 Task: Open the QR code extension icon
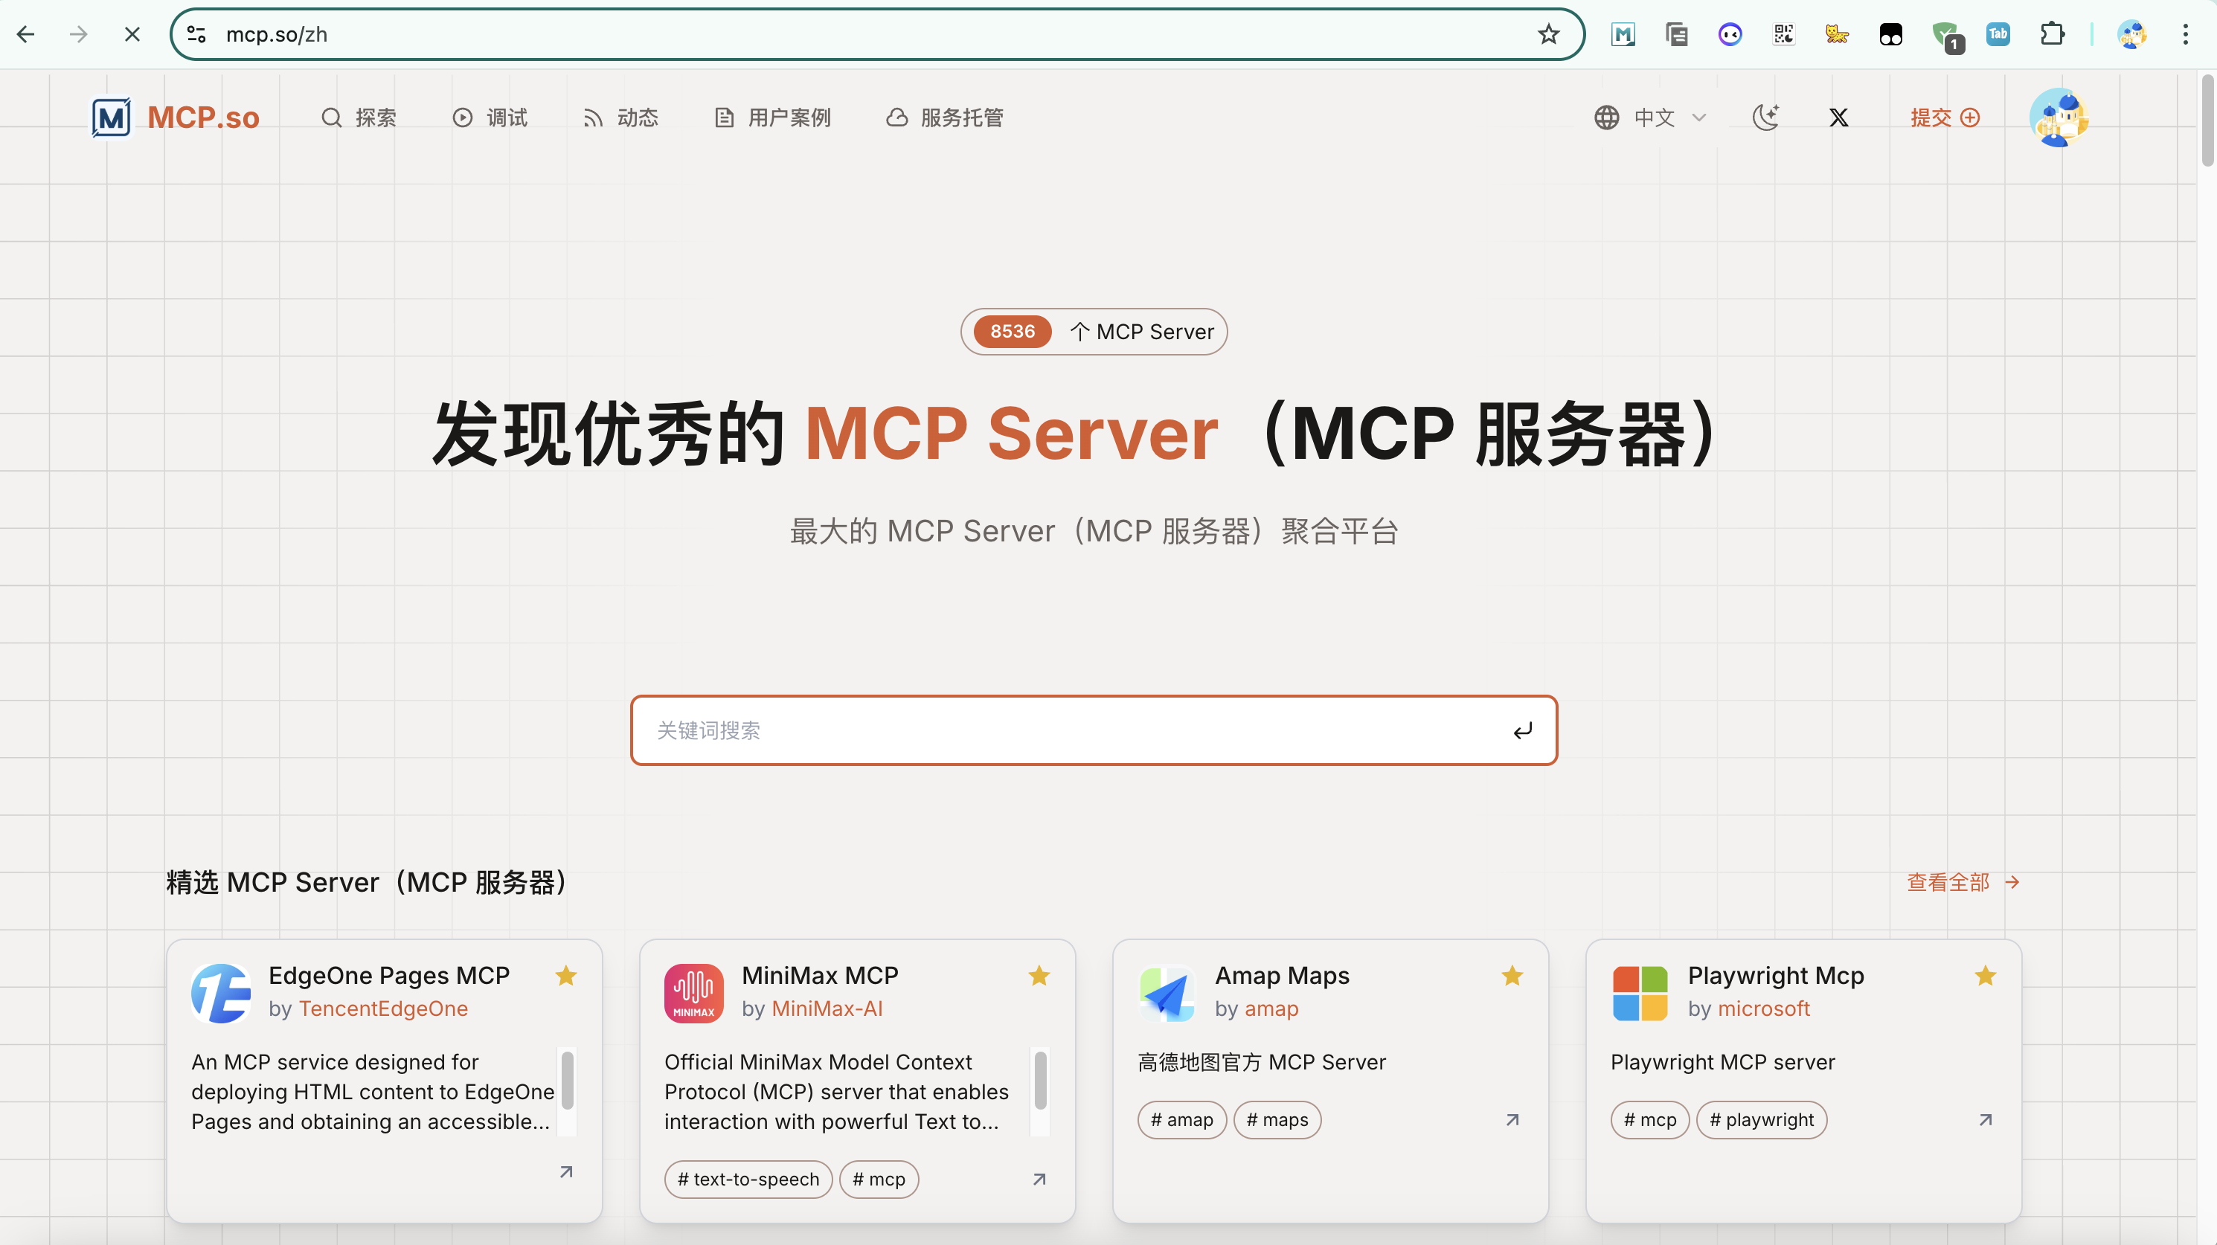tap(1783, 34)
